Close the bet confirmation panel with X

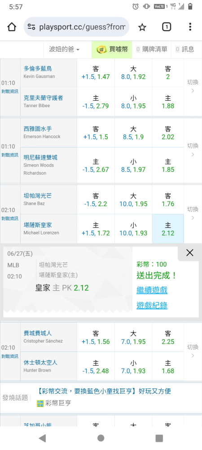point(190,252)
